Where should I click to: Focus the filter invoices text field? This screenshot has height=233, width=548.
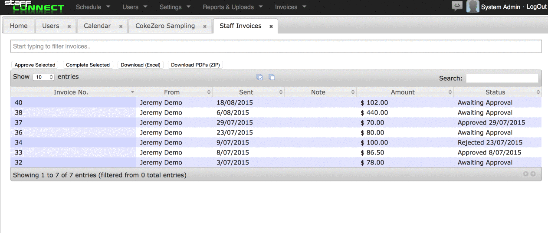point(276,46)
